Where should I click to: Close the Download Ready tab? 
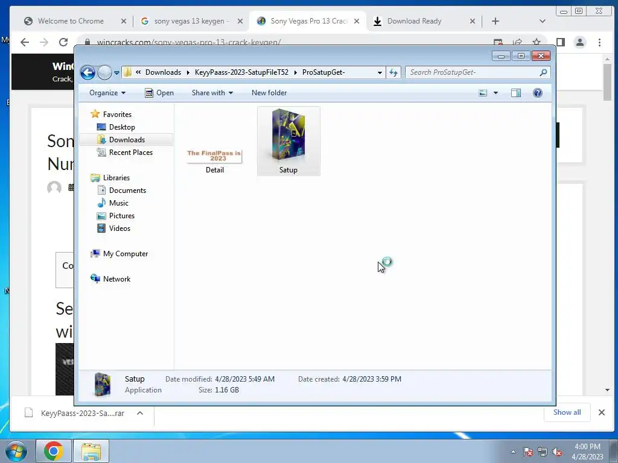tap(472, 21)
